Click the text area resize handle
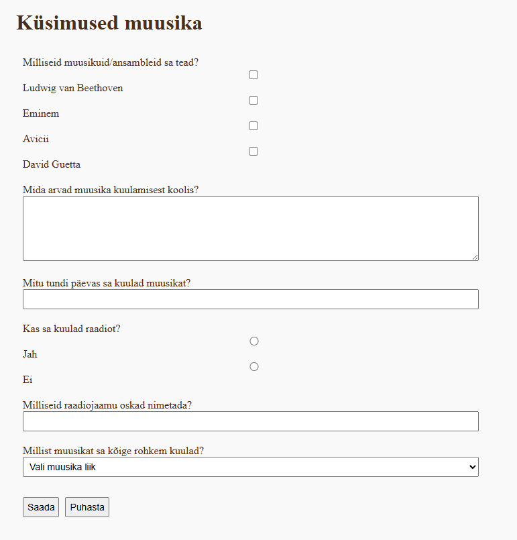Viewport: 517px width, 540px height. pyautogui.click(x=475, y=257)
